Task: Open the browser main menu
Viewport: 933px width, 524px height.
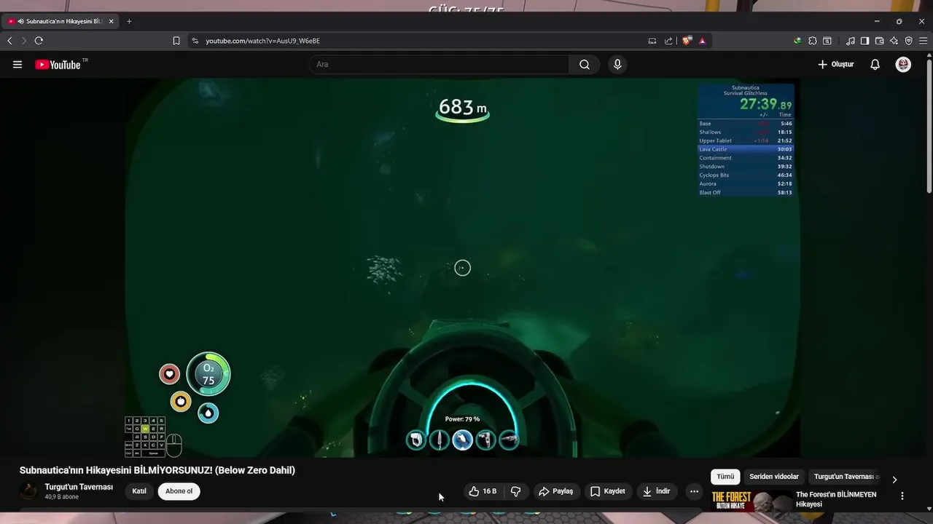Action: [923, 41]
